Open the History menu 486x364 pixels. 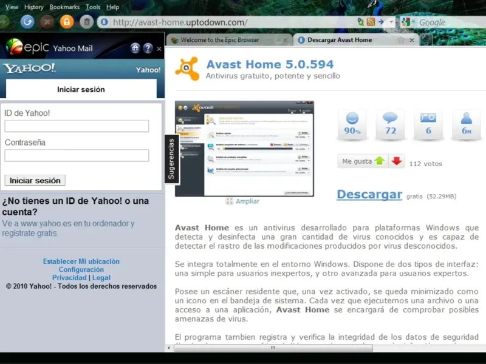(x=34, y=7)
